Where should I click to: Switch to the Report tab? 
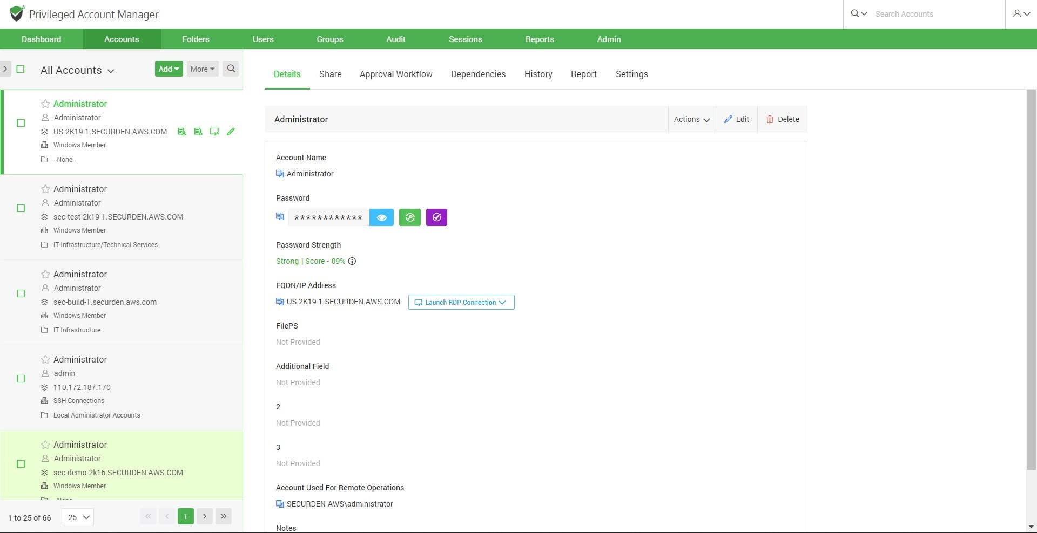pos(584,74)
